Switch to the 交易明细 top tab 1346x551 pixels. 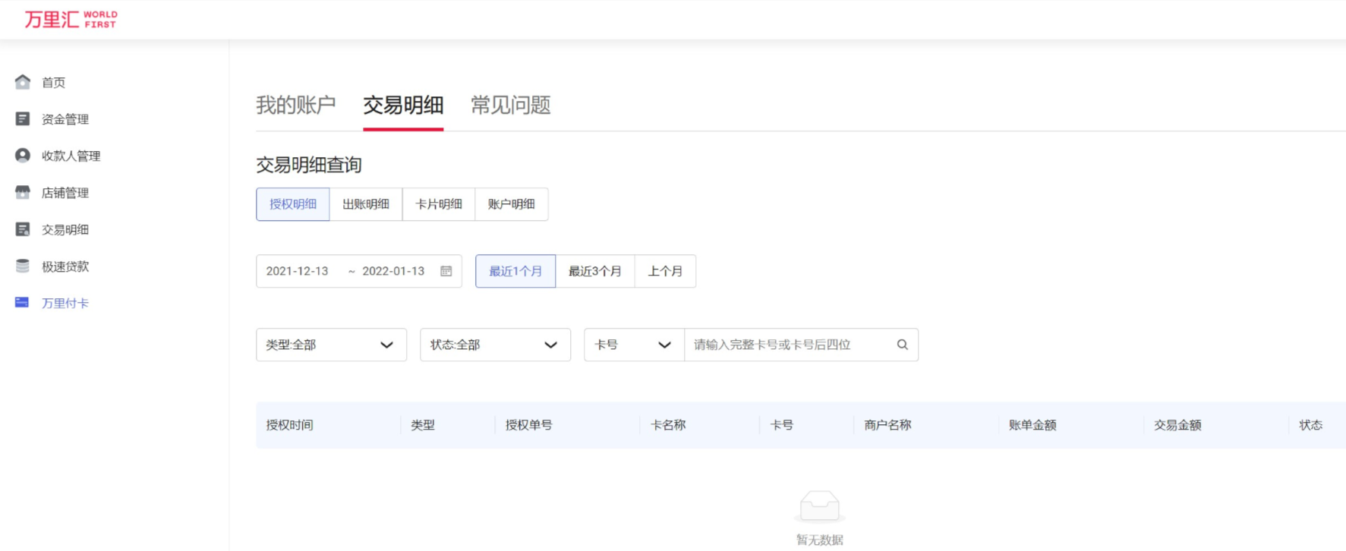pyautogui.click(x=403, y=105)
